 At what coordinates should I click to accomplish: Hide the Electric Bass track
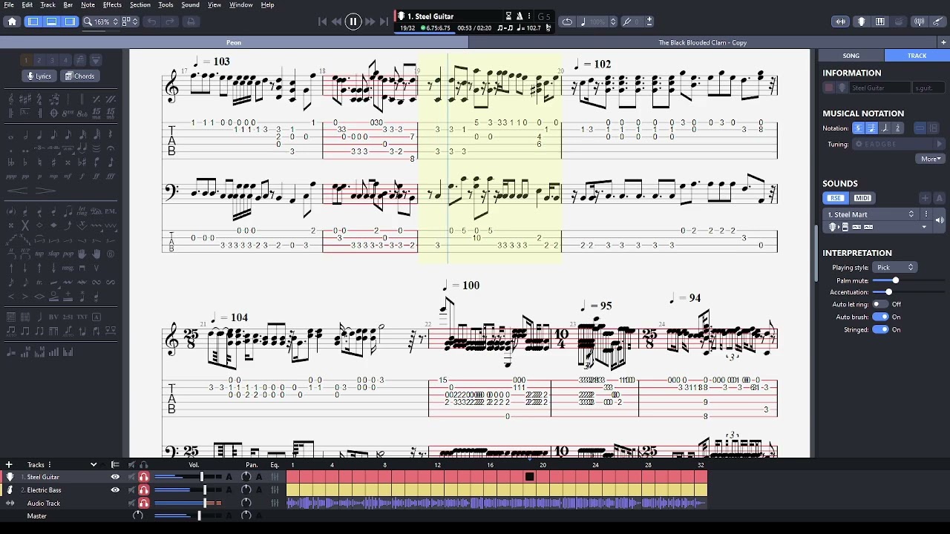click(115, 490)
